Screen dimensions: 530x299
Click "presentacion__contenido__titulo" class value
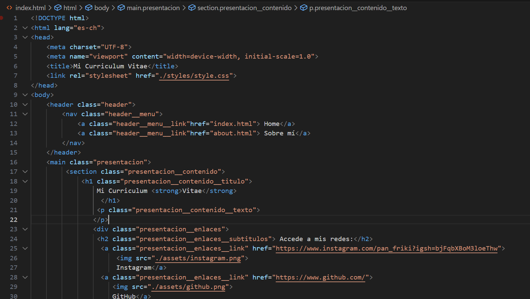(x=184, y=181)
